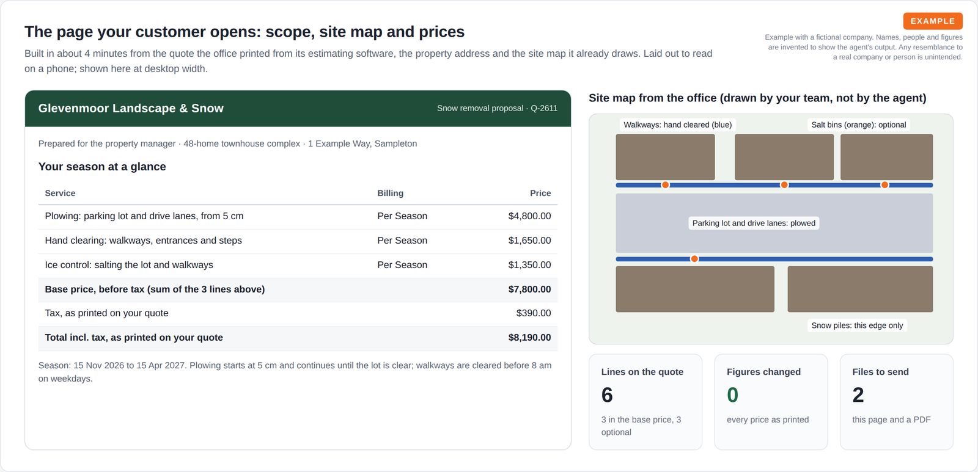978x472 pixels.
Task: Click the 'Your season at a glance' heading
Action: (x=102, y=167)
